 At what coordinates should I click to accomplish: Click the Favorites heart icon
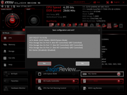(x=6, y=81)
